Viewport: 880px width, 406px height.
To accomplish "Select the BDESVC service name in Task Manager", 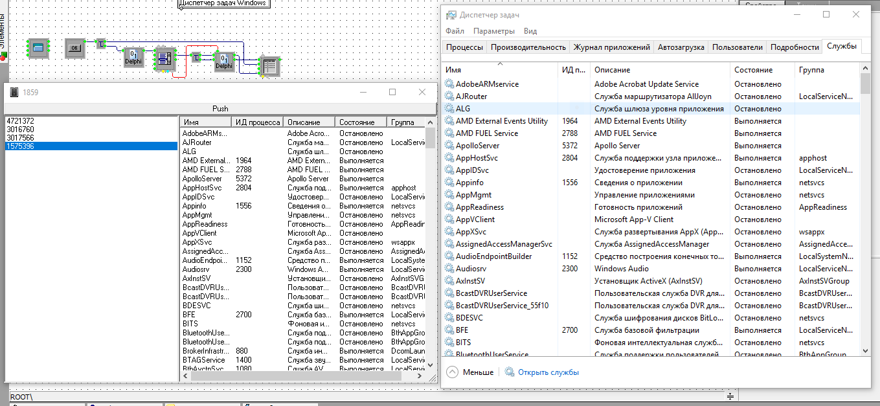I will tap(469, 318).
